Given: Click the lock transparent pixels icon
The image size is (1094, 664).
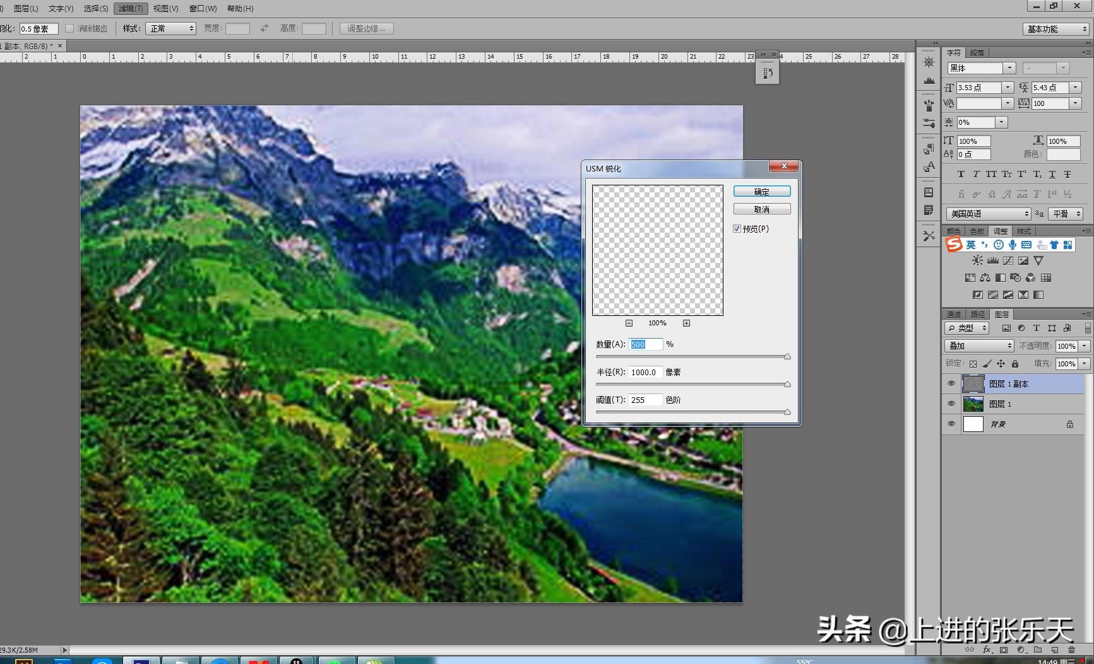Looking at the screenshot, I should pyautogui.click(x=973, y=364).
